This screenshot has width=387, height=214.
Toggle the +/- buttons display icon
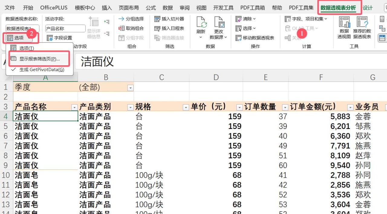pyautogui.click(x=382, y=29)
